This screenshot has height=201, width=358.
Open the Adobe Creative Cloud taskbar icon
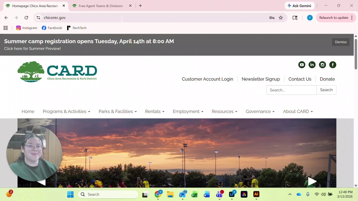click(244, 194)
